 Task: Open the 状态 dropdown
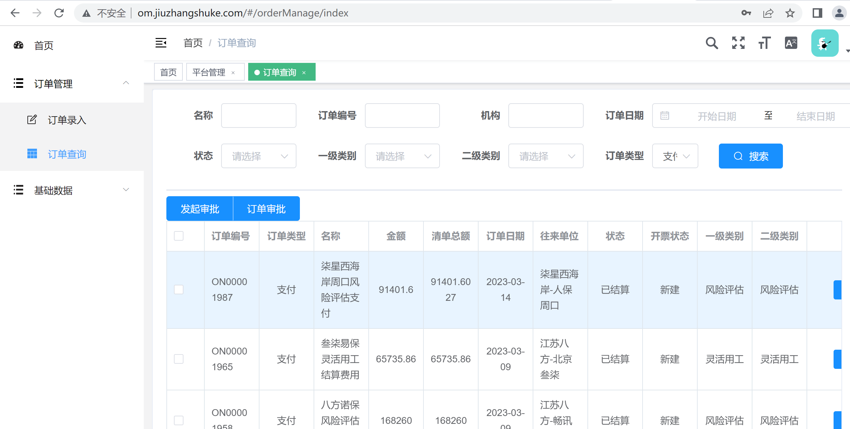258,156
